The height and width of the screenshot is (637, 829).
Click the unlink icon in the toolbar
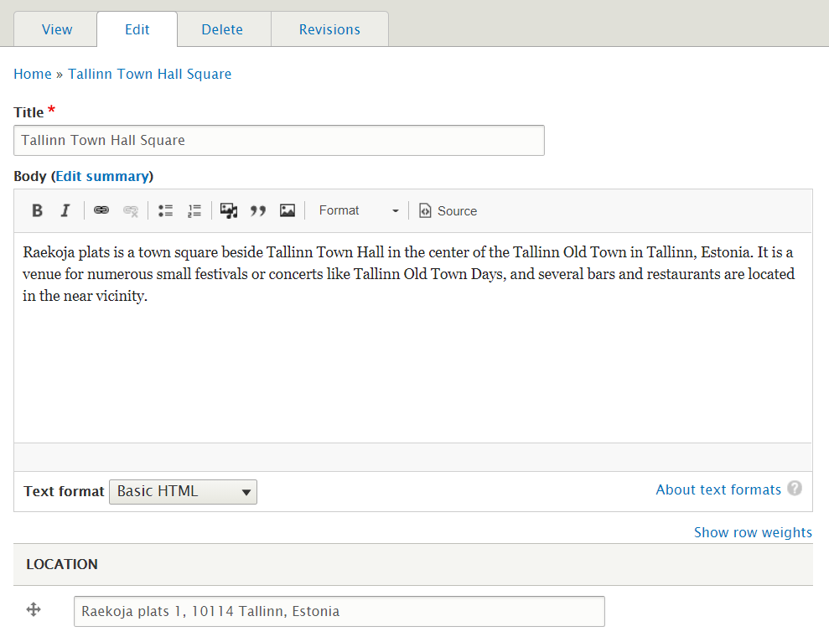[131, 210]
